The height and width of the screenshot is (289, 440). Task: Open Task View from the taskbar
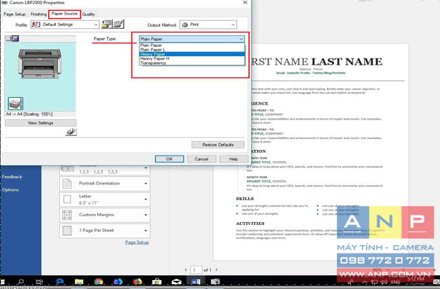click(39, 281)
